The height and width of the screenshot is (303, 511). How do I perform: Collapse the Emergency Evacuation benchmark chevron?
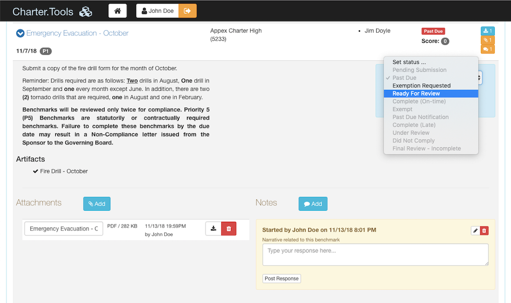tap(20, 33)
